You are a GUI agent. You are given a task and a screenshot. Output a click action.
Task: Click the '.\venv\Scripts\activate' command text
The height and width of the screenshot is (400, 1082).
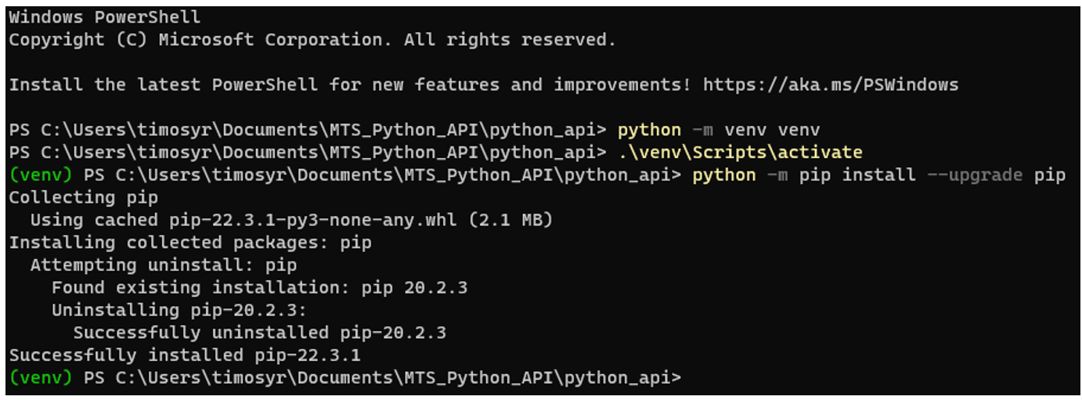tap(740, 153)
